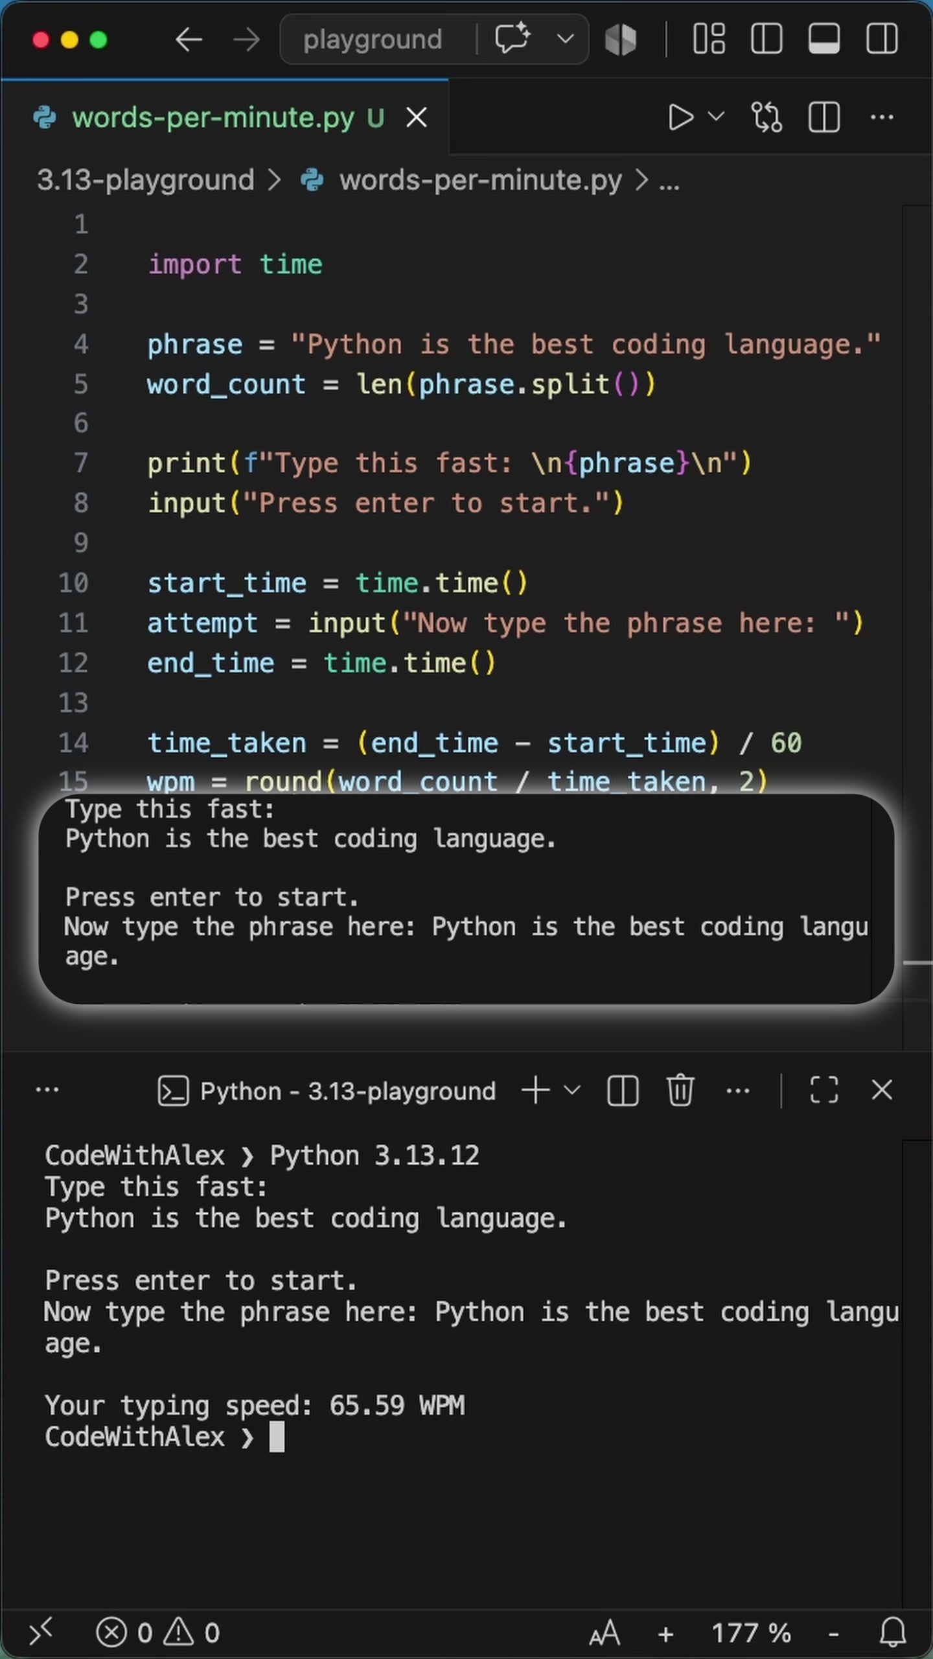Run the Python file
The height and width of the screenshot is (1659, 933).
pyautogui.click(x=680, y=118)
